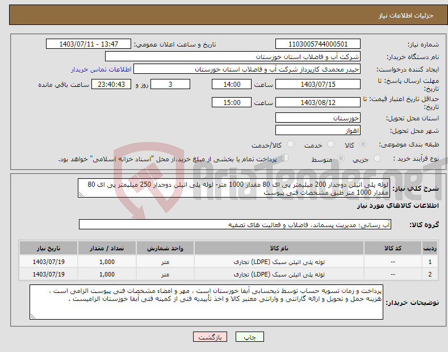Click the تاریخ نیاز column header
The width and height of the screenshot is (448, 352).
(x=49, y=248)
